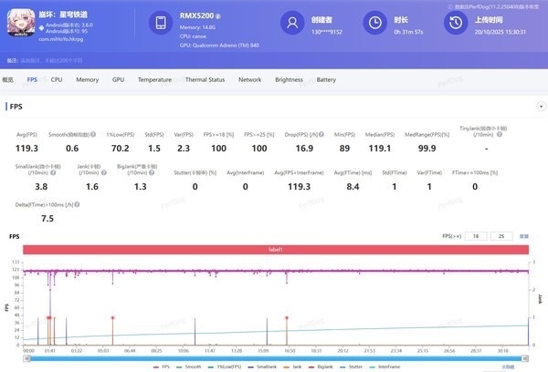Click the info icon beside RMX5200
Image resolution: width=548 pixels, height=372 pixels.
(x=216, y=16)
